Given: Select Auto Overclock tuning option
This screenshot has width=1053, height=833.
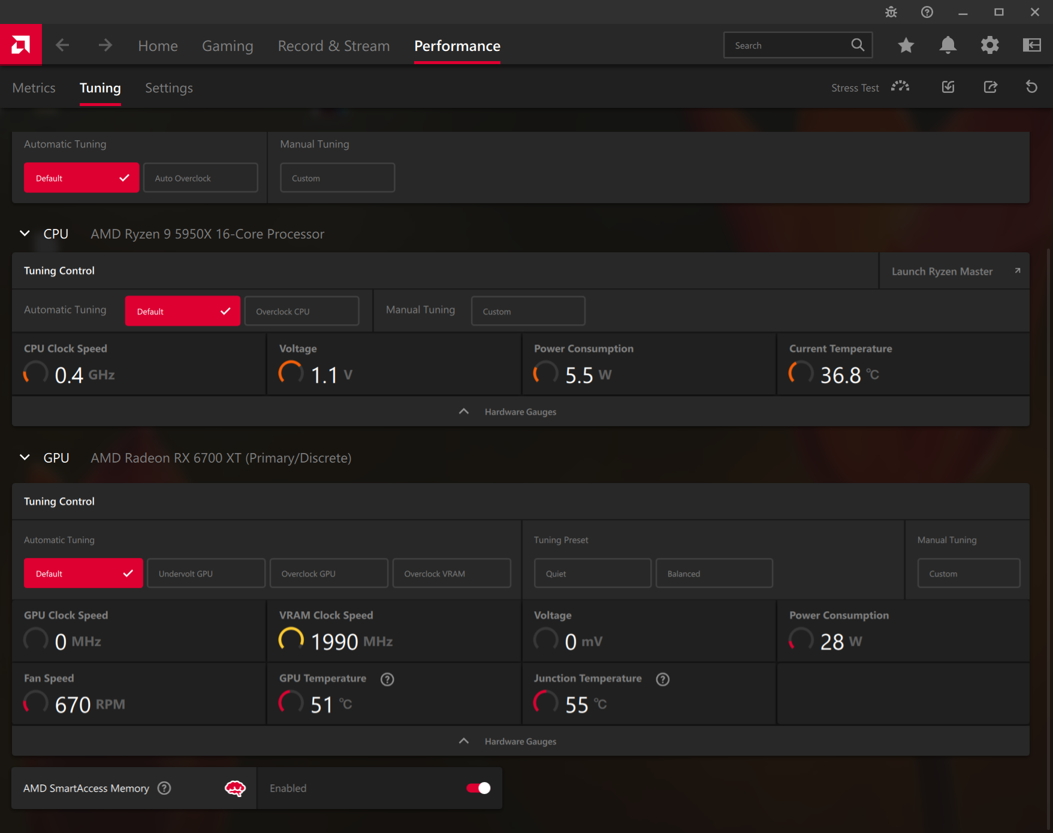Looking at the screenshot, I should [200, 177].
